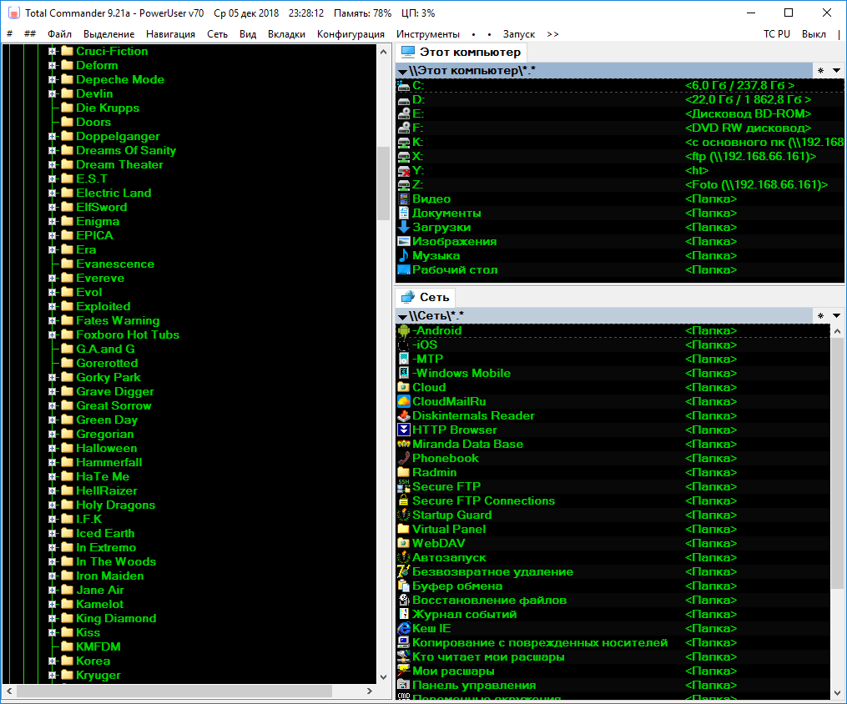Click the Кеш IE Internet Explorer icon
Screen dimensions: 847x704
click(404, 629)
